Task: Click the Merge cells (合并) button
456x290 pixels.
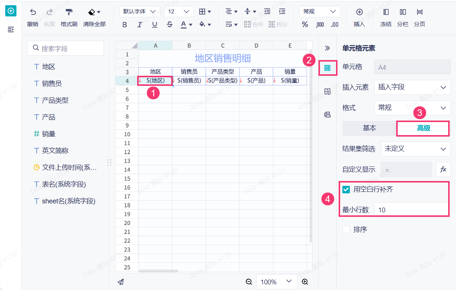Action: (x=253, y=25)
